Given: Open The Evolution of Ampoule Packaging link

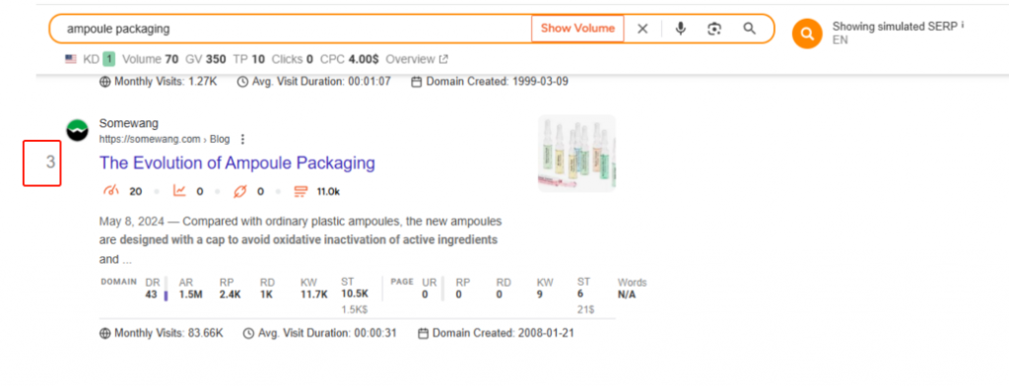Looking at the screenshot, I should click(236, 162).
